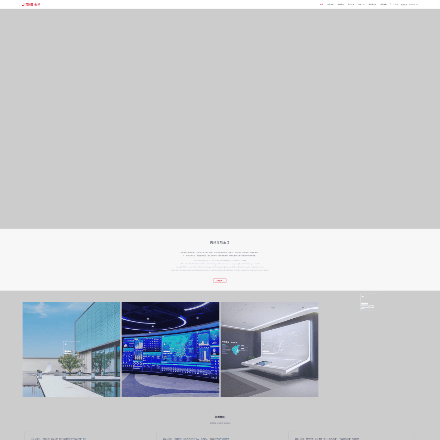
Task: Open the 党建工作 menu item
Action: click(x=361, y=4)
